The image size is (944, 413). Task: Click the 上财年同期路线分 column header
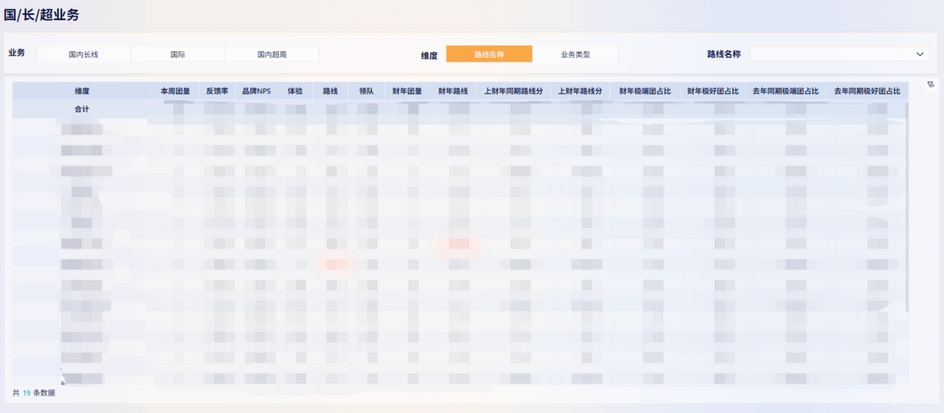point(514,91)
